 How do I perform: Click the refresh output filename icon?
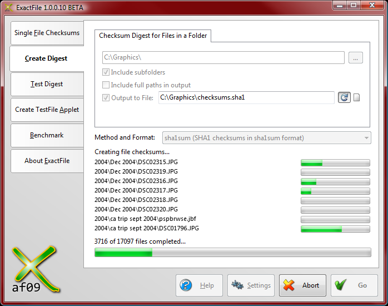[x=344, y=97]
